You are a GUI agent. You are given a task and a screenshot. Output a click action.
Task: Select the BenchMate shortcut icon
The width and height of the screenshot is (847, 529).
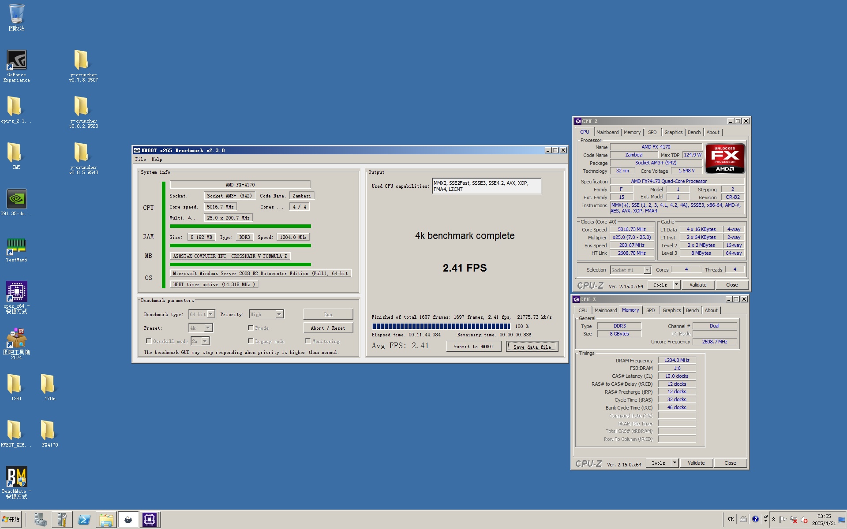[16, 483]
